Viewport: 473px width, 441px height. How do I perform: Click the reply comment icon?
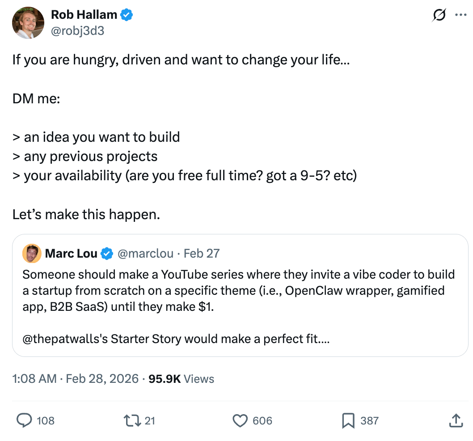(x=24, y=420)
